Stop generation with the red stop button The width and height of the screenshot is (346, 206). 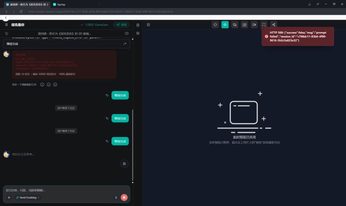124,197
